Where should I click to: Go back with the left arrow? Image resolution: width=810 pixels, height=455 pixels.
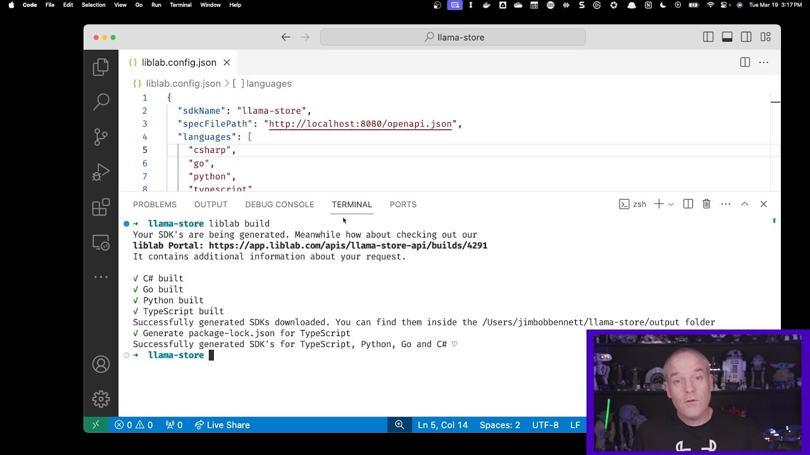(286, 37)
